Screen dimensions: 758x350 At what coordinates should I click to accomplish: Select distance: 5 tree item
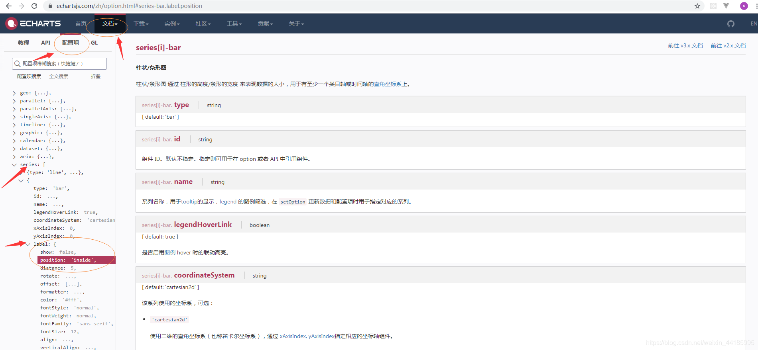pos(58,268)
